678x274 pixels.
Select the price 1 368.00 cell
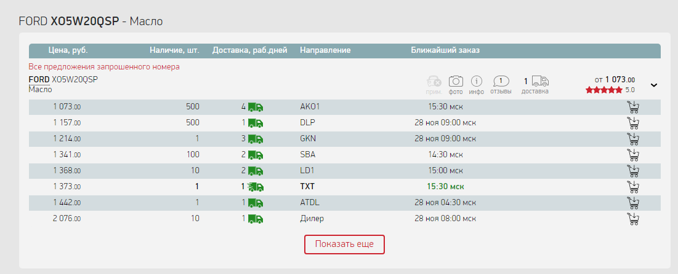67,171
